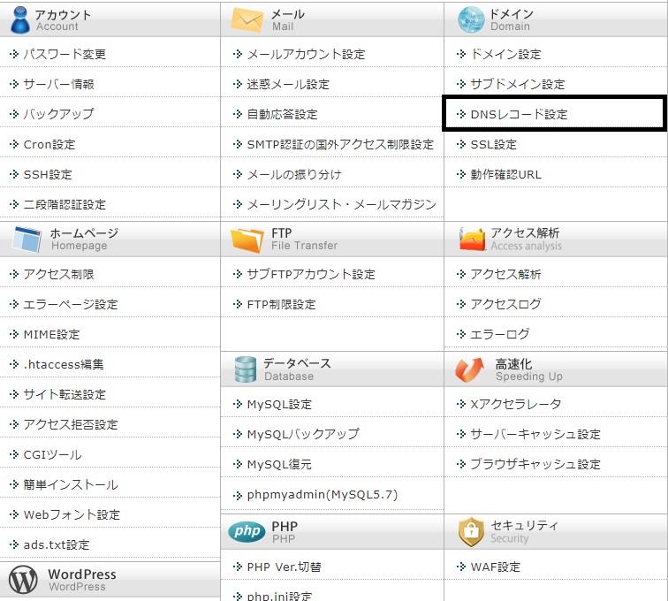Click the Account person icon
This screenshot has width=668, height=601.
pyautogui.click(x=20, y=20)
